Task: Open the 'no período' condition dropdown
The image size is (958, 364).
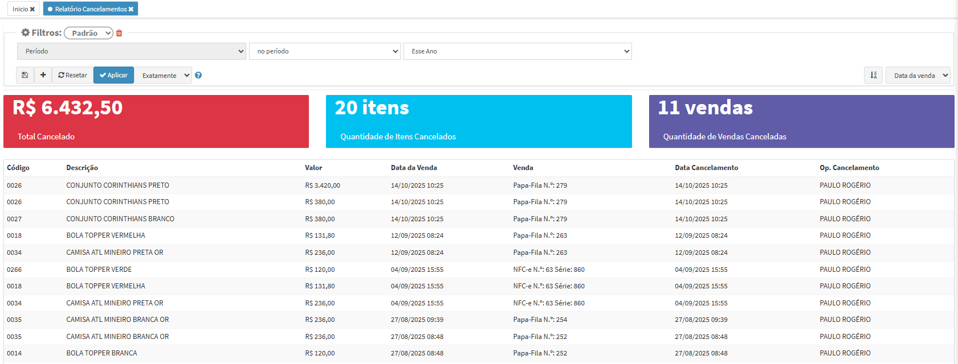Action: 325,51
